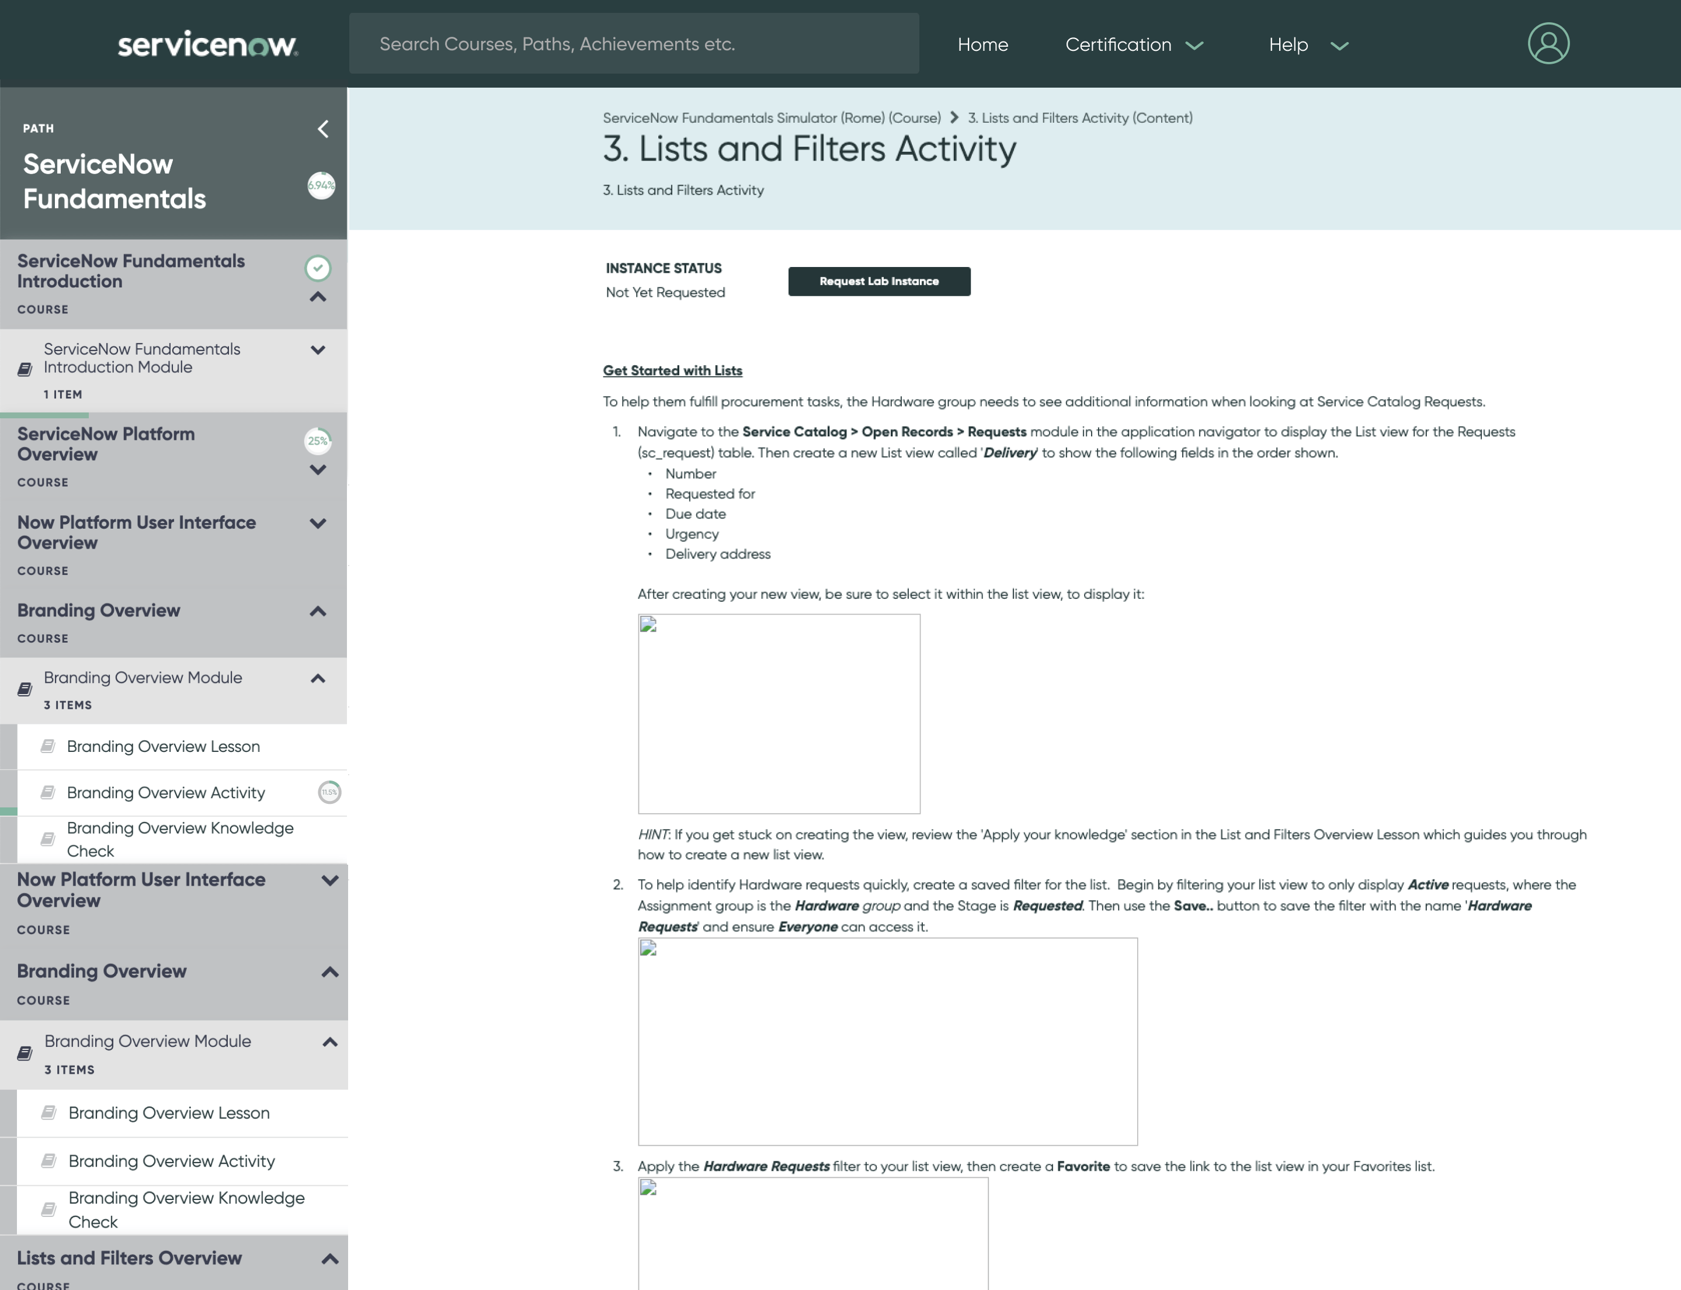Open the Lists and Filters Overview course

(129, 1258)
